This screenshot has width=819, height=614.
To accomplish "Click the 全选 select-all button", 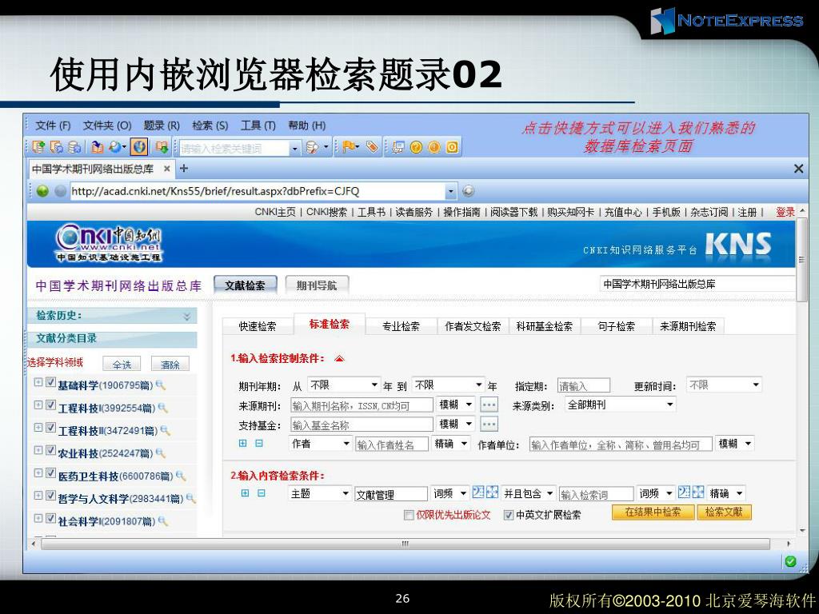I will [122, 364].
